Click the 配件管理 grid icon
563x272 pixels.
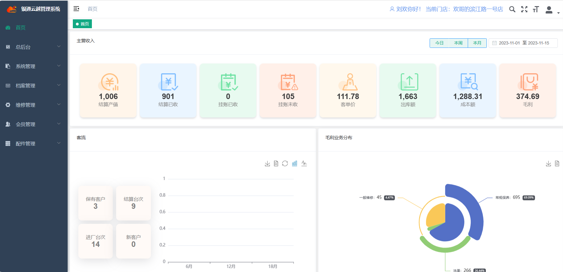(8, 144)
